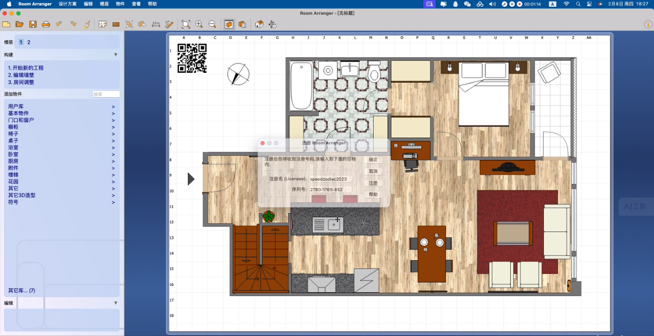
Task: Click the Zoom Out magnifier icon
Action: click(x=212, y=24)
